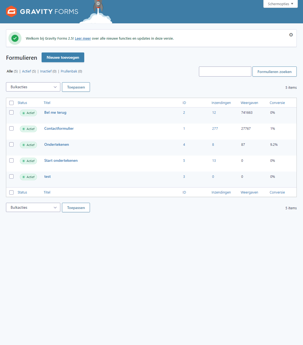Toggle Actief status for Bel me terug
The width and height of the screenshot is (303, 345).
pyautogui.click(x=29, y=113)
